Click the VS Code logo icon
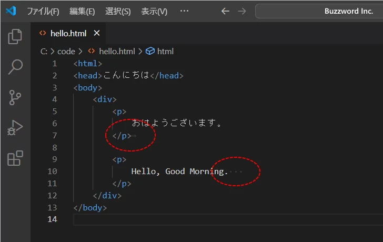The height and width of the screenshot is (242, 383). pyautogui.click(x=11, y=11)
